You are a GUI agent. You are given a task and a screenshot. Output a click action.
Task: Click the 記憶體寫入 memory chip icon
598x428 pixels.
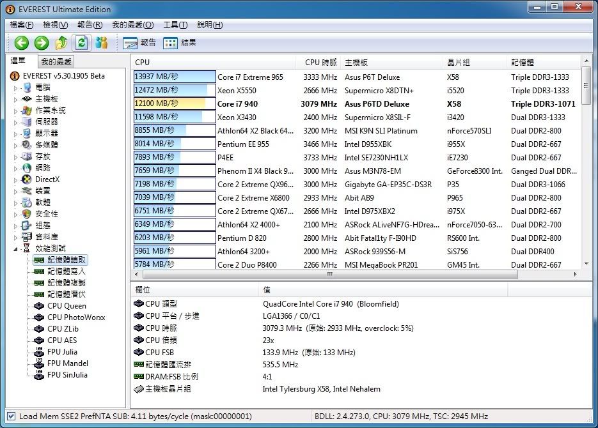click(x=39, y=271)
